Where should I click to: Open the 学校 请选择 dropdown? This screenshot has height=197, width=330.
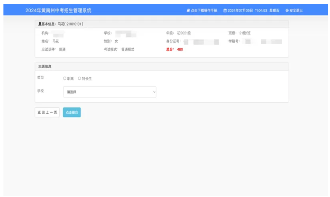109,92
